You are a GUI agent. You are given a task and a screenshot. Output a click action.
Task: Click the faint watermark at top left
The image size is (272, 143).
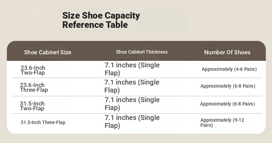(45, 10)
